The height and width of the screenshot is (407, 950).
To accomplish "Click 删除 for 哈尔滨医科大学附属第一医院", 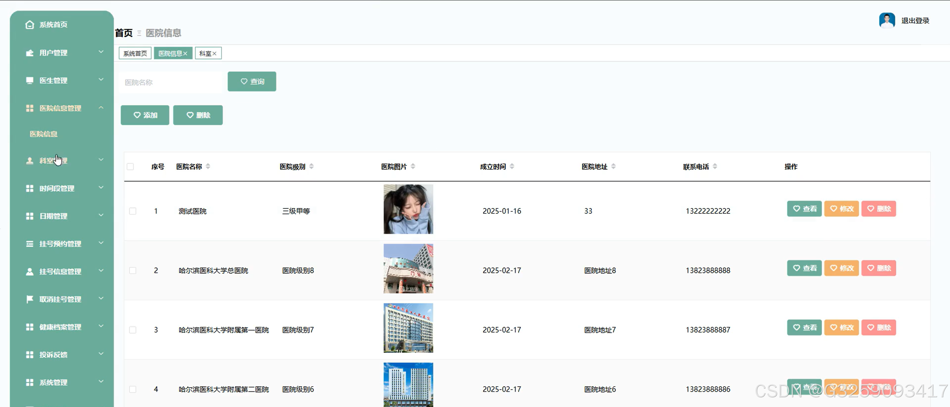I will click(878, 327).
